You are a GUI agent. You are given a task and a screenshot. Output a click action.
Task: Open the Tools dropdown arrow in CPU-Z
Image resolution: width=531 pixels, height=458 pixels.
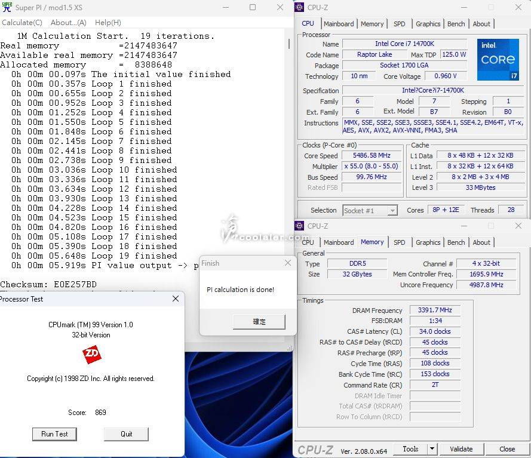(x=432, y=449)
